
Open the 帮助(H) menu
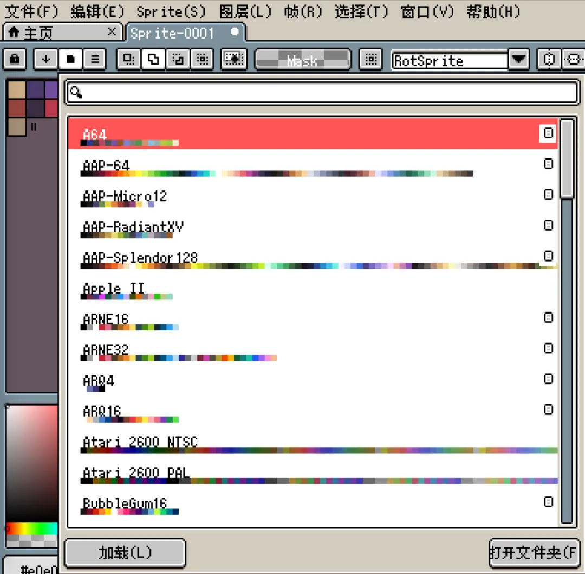tap(493, 11)
